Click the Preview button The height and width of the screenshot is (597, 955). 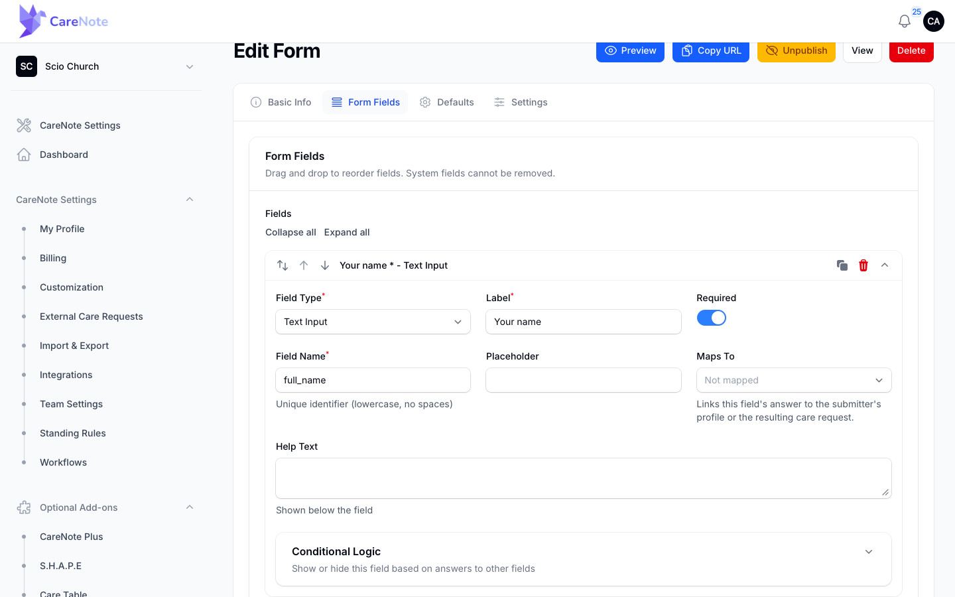630,50
